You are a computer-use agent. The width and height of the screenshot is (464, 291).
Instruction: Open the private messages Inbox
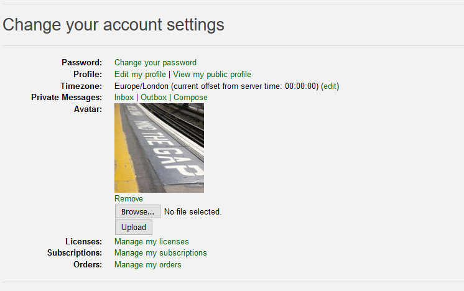pyautogui.click(x=124, y=97)
